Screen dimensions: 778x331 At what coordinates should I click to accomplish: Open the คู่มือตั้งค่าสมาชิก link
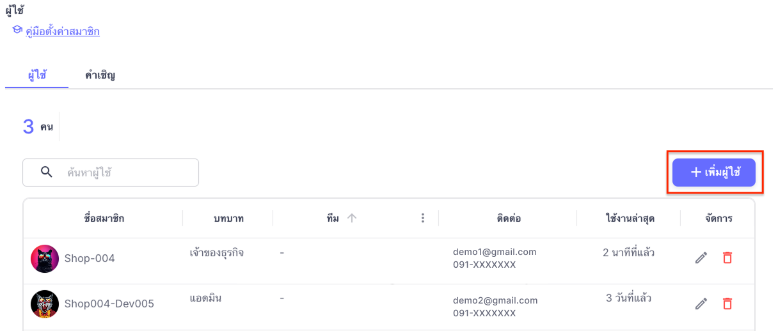click(x=63, y=31)
